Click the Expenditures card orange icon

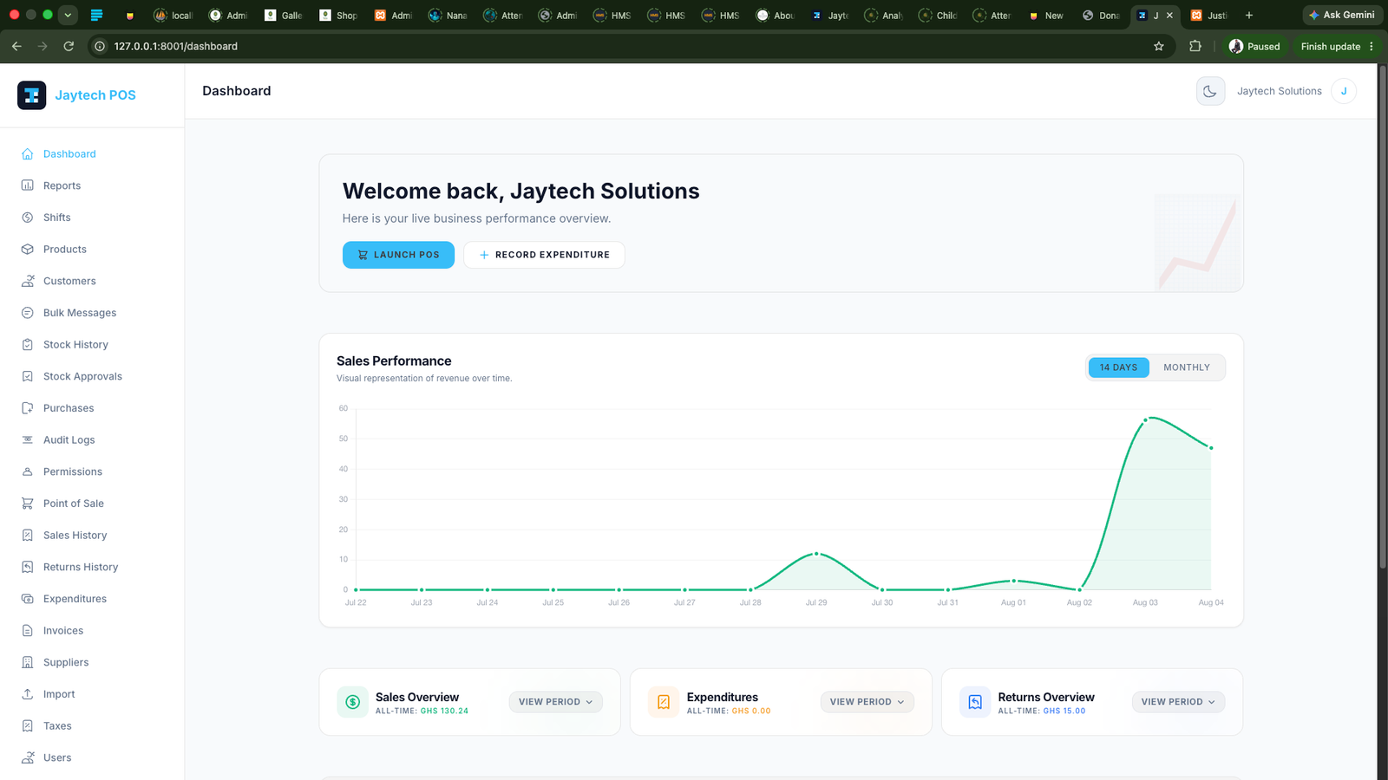(664, 702)
